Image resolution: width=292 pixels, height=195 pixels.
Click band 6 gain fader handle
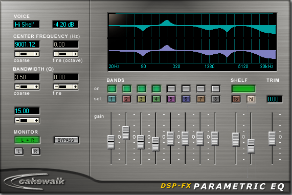[x=185, y=138]
